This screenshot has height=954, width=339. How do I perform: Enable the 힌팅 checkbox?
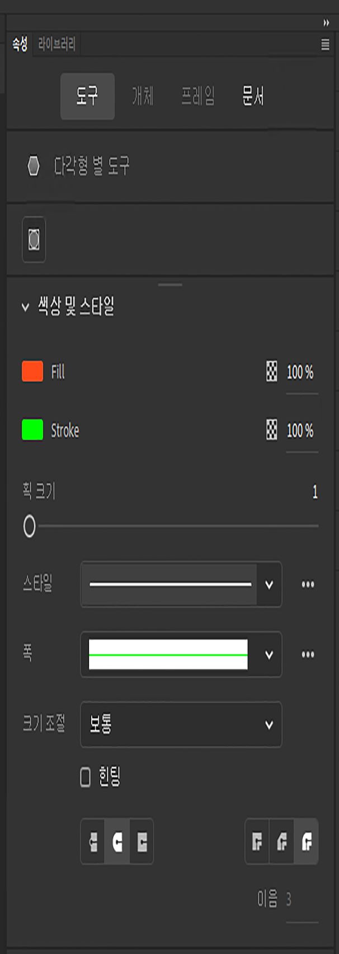click(84, 775)
